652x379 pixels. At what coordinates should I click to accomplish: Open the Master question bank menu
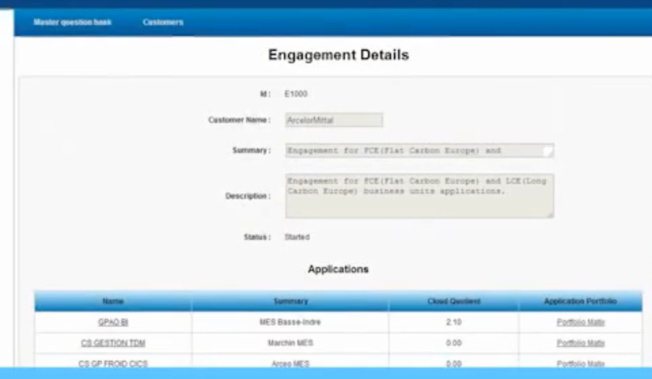tap(73, 22)
